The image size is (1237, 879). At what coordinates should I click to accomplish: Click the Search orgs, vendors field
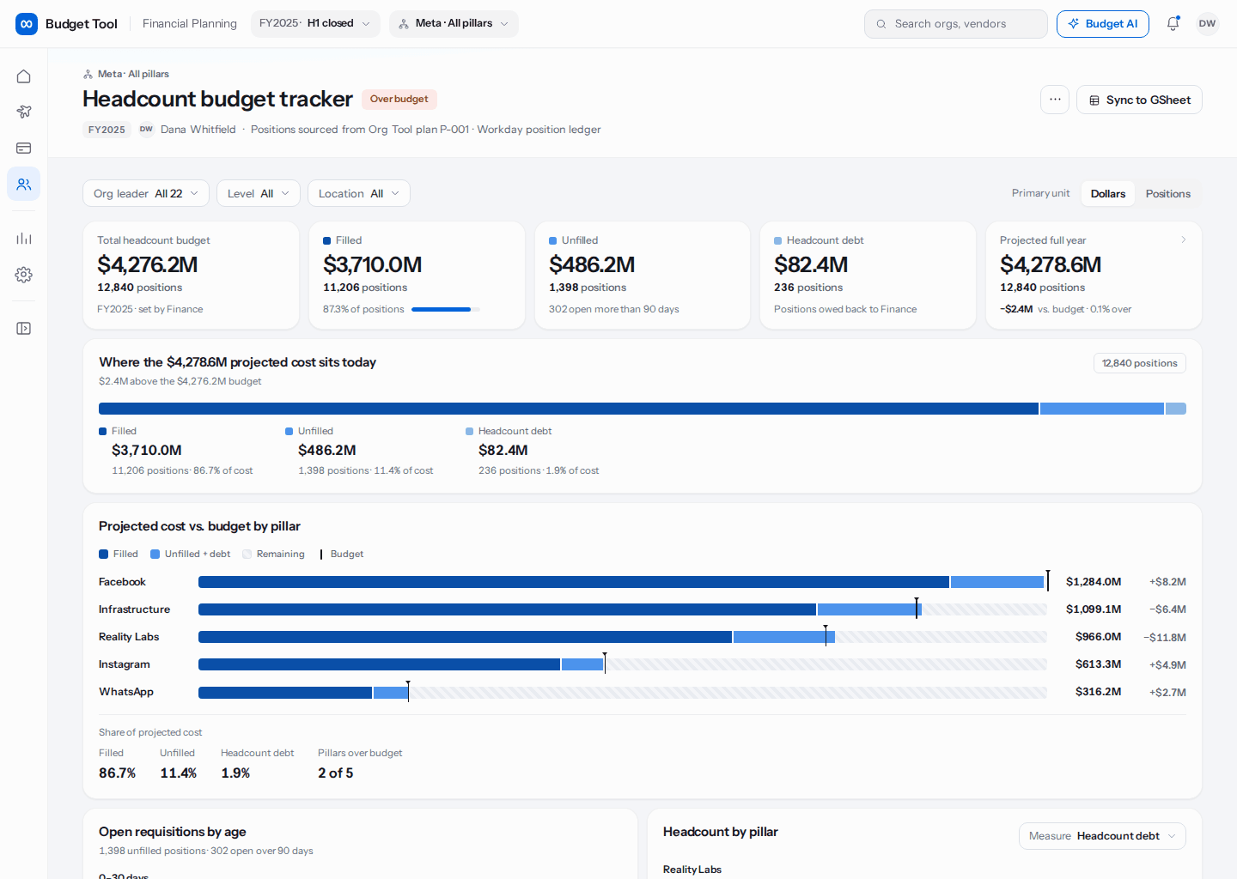coord(956,24)
